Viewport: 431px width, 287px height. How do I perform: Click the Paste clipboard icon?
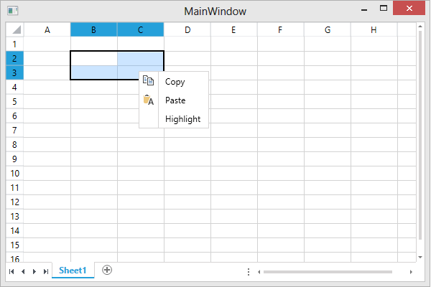pyautogui.click(x=149, y=100)
